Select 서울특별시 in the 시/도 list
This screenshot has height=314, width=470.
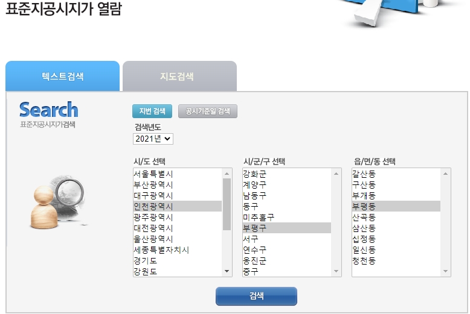[178, 174]
